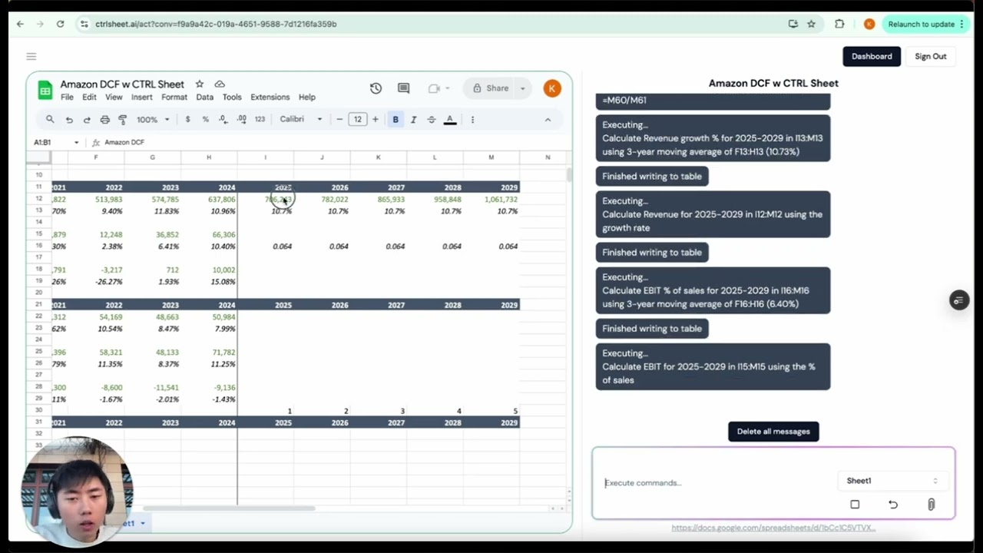Open the Help menu in Sheets
983x553 pixels.
coord(307,98)
